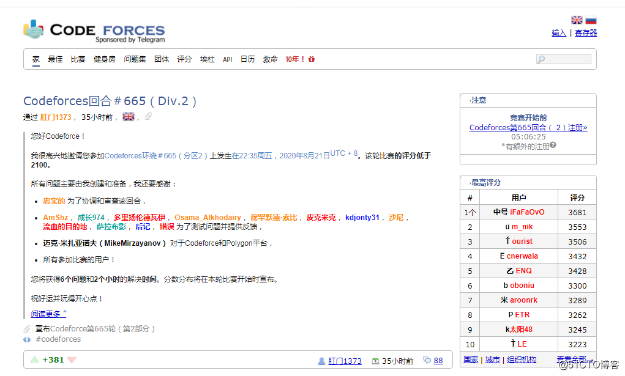Click the Codeforces环绕#665 (分区2) contest link

tap(156, 156)
